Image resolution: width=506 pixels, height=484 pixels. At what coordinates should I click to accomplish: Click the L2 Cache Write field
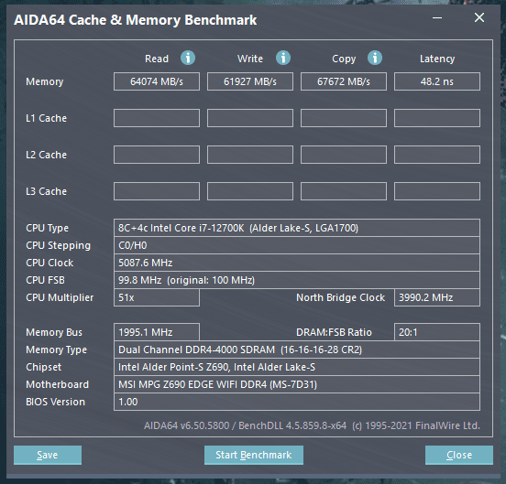250,155
